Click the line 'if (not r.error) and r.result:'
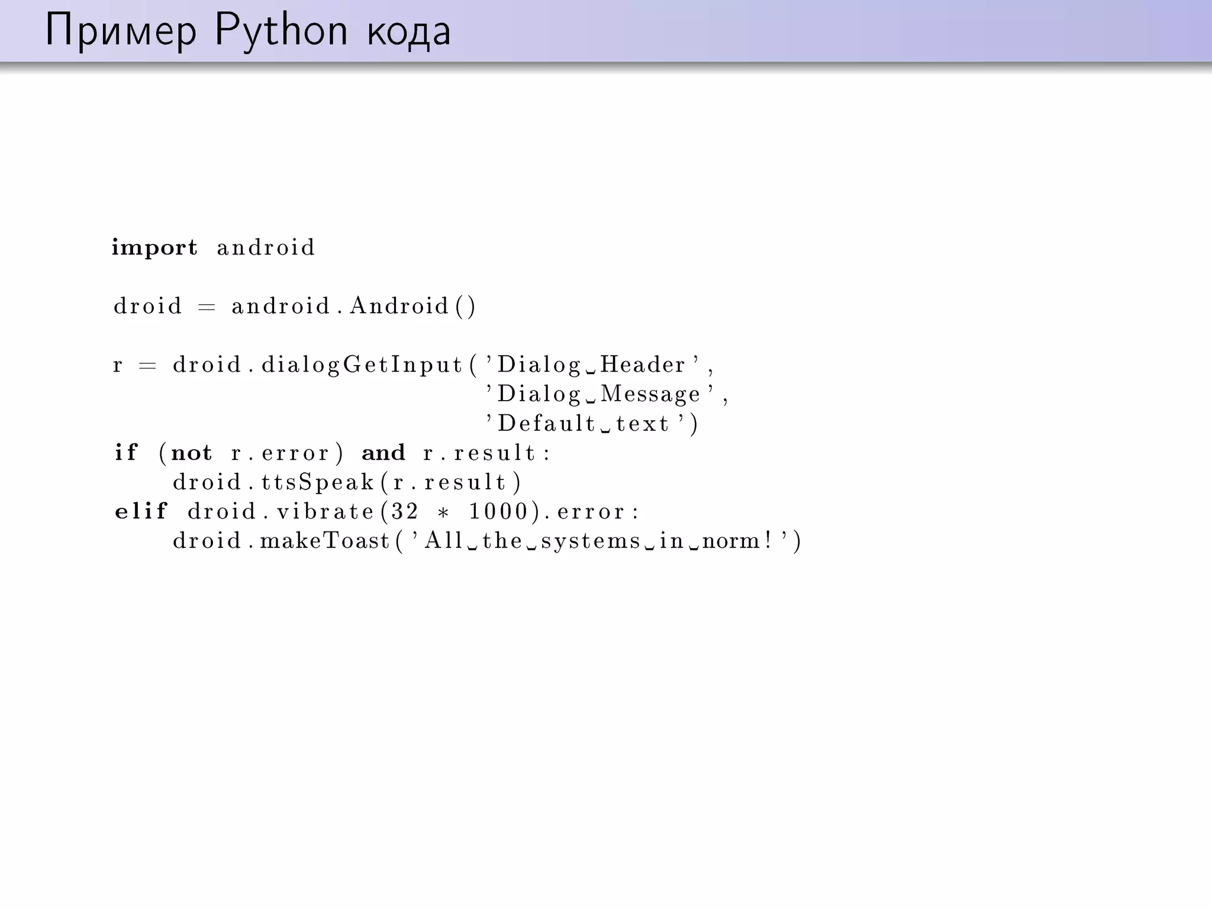 [333, 453]
